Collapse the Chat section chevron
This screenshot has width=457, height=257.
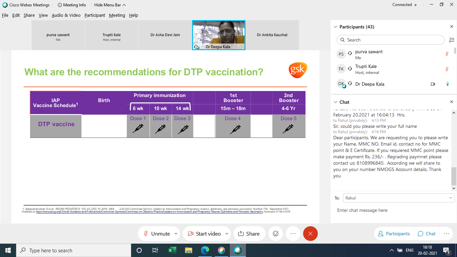[x=336, y=102]
